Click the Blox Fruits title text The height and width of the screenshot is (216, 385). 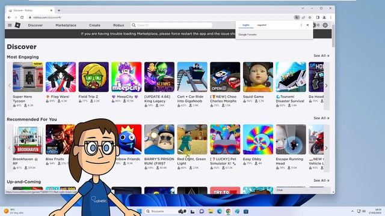(55, 159)
